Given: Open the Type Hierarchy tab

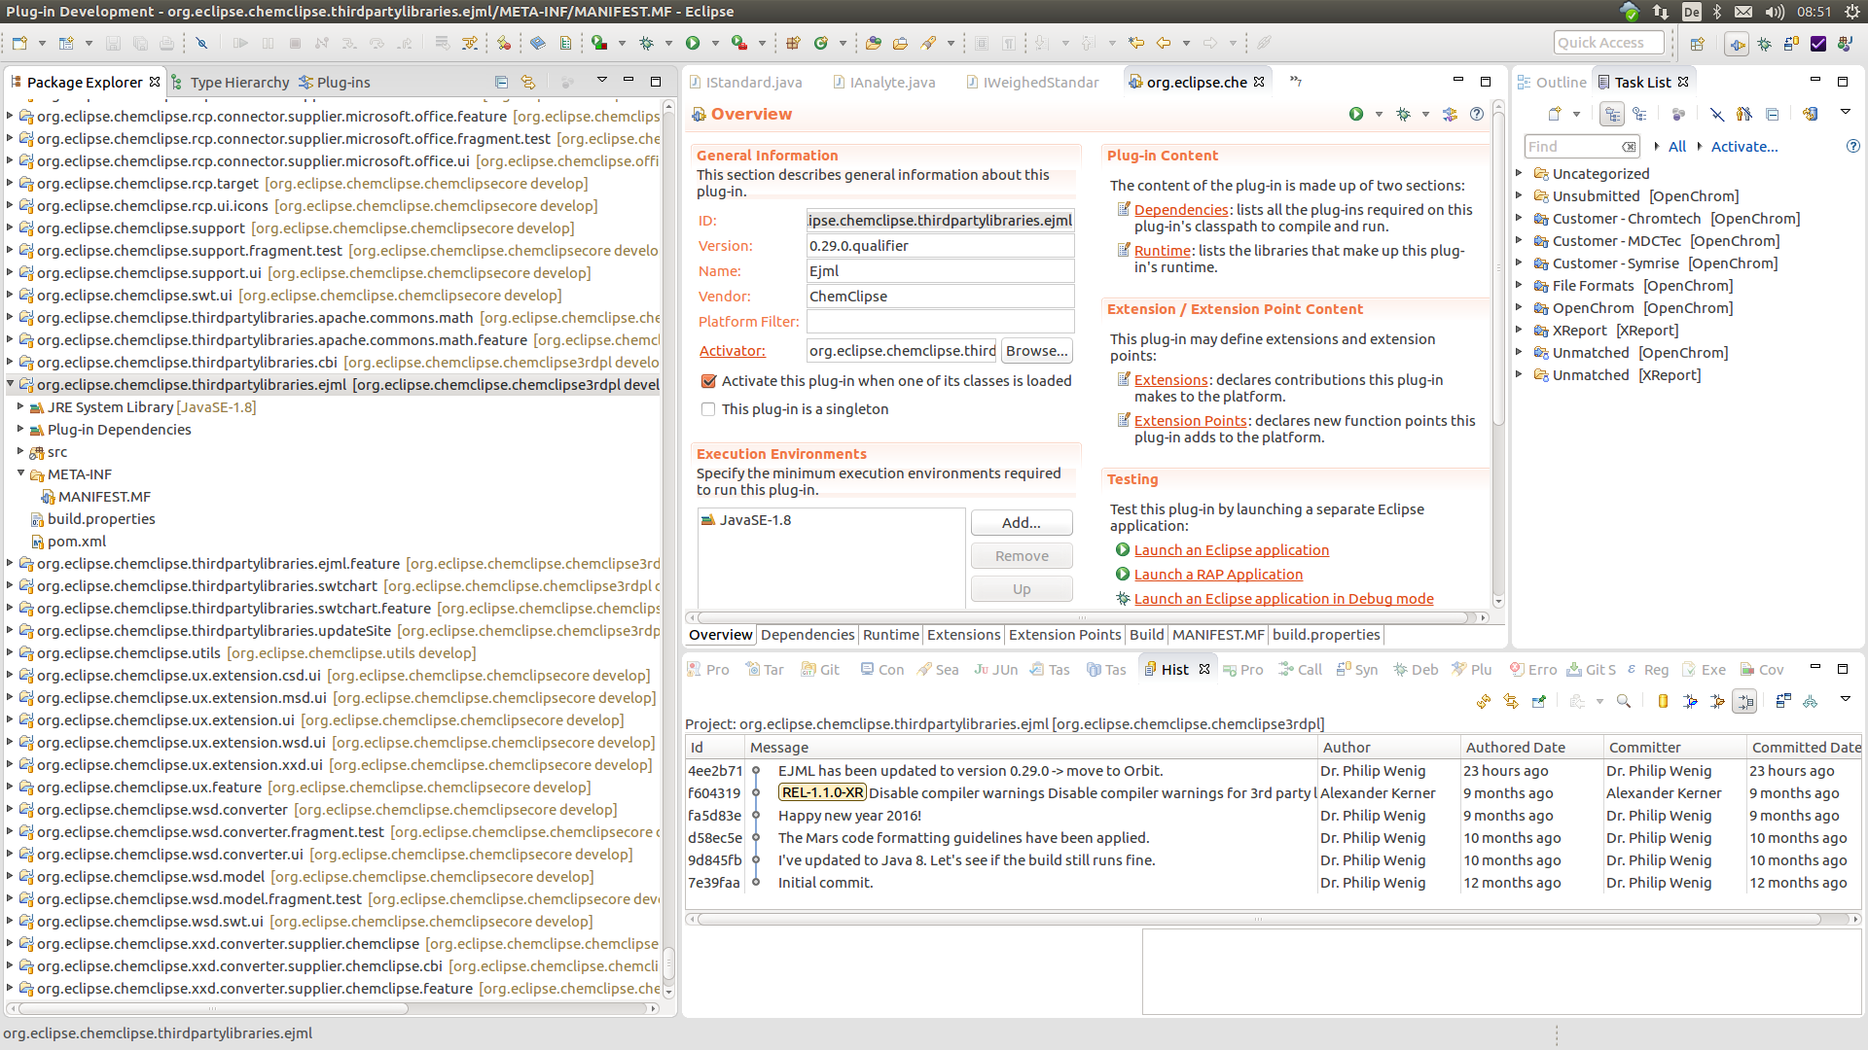Looking at the screenshot, I should tap(231, 82).
